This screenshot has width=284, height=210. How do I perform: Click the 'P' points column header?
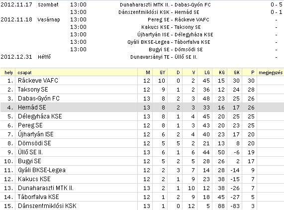tap(253, 73)
